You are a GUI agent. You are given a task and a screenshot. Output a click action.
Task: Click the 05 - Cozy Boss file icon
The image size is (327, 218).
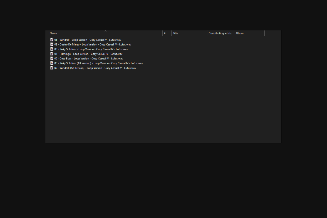click(52, 58)
